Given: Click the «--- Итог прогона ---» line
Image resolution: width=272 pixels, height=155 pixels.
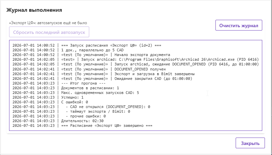Looking at the screenshot, I should click(x=59, y=83).
